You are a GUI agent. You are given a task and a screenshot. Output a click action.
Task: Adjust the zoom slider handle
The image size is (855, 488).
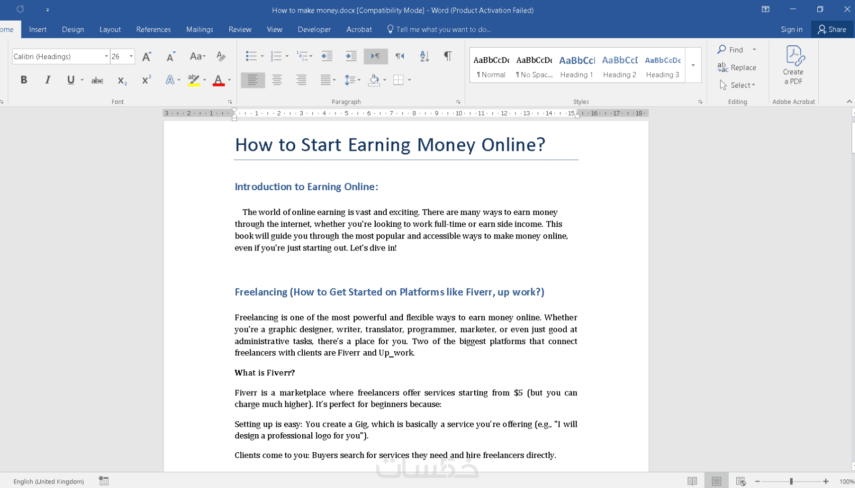791,481
